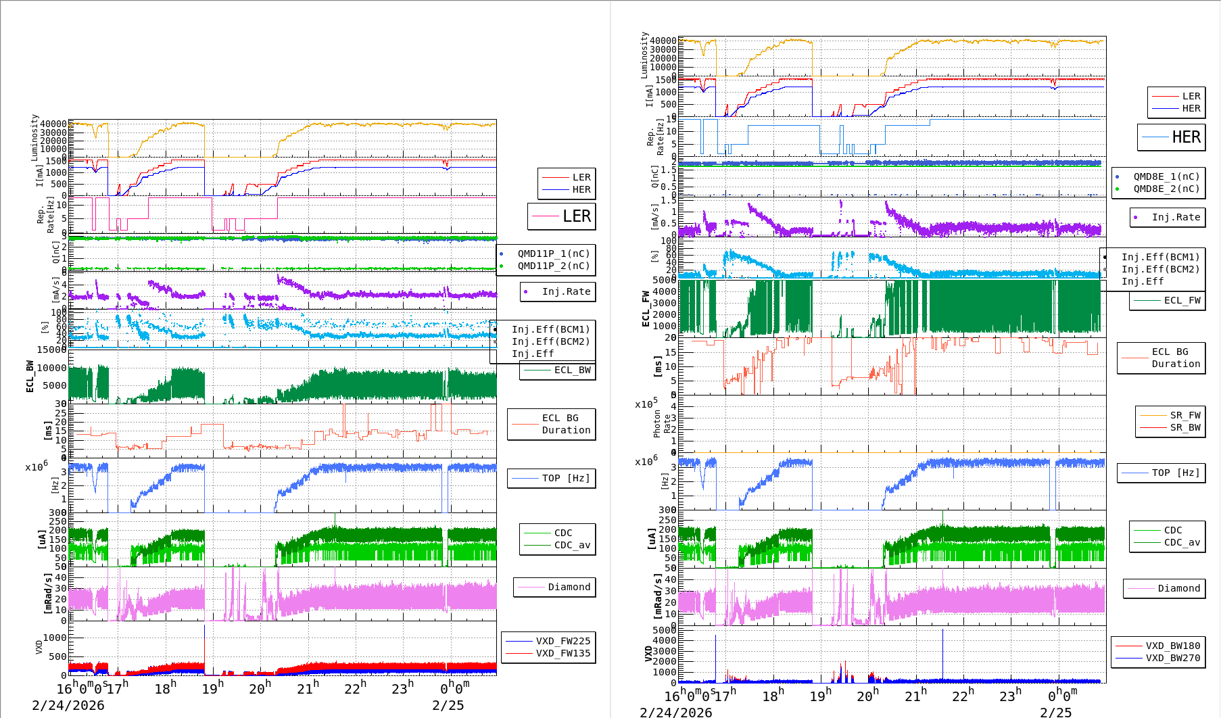
Task: Click the large HER title label
Action: tap(1186, 137)
